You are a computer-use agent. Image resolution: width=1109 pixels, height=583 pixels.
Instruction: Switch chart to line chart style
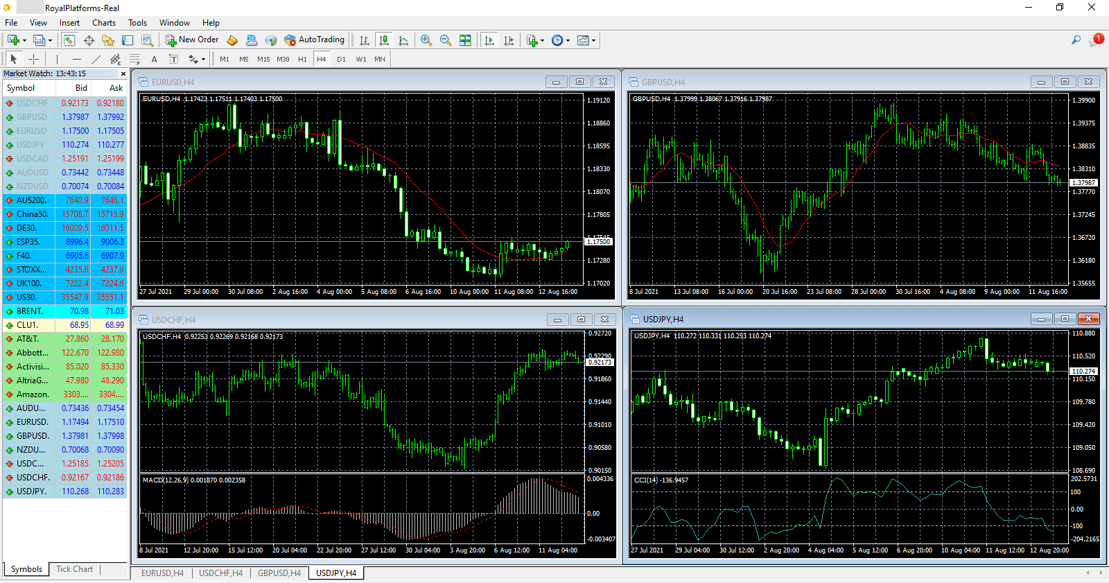(x=403, y=40)
